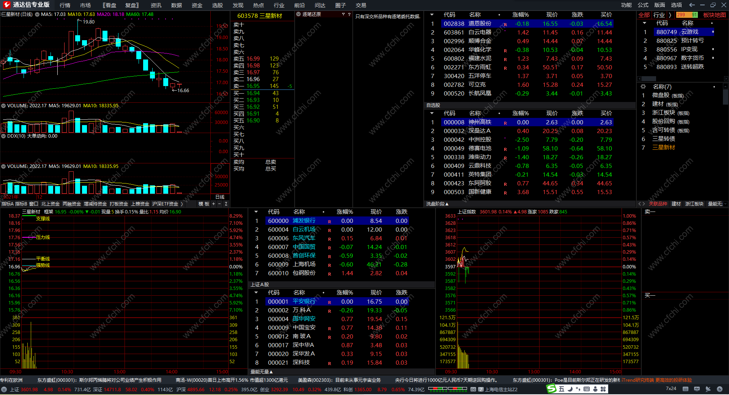Select the 浙江板块 tab in the bottom-right strip
The height and width of the screenshot is (395, 729).
(694, 204)
